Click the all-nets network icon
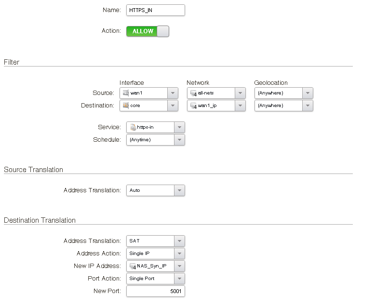 (193, 93)
